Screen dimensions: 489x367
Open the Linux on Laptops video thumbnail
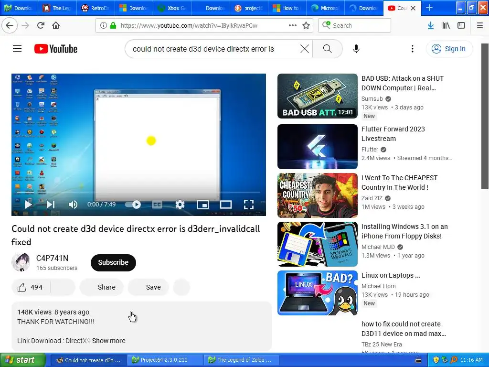click(x=318, y=293)
